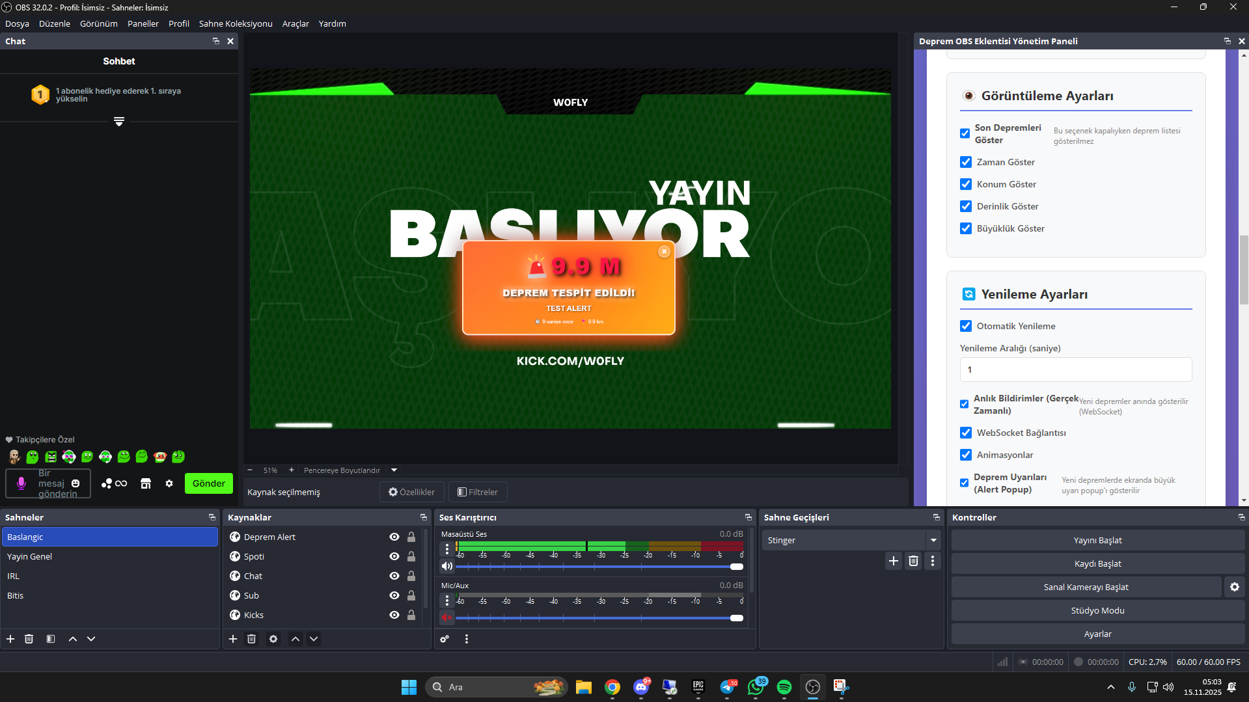This screenshot has height=702, width=1249.
Task: Open Spotify from the taskbar
Action: (x=784, y=687)
